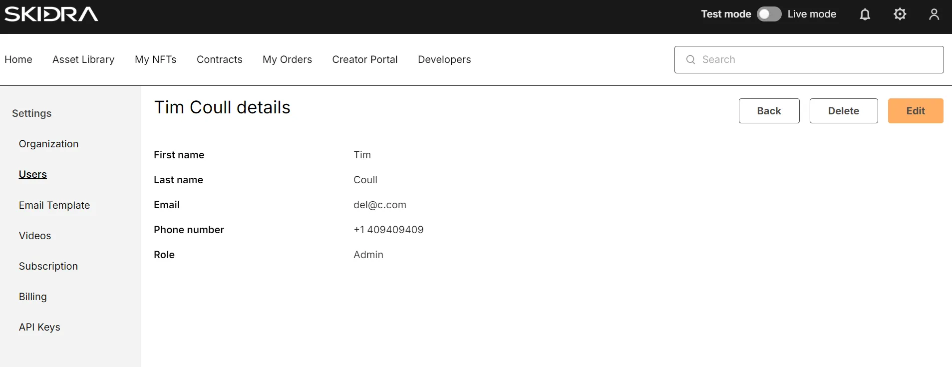Go to the Home tab

(x=18, y=59)
